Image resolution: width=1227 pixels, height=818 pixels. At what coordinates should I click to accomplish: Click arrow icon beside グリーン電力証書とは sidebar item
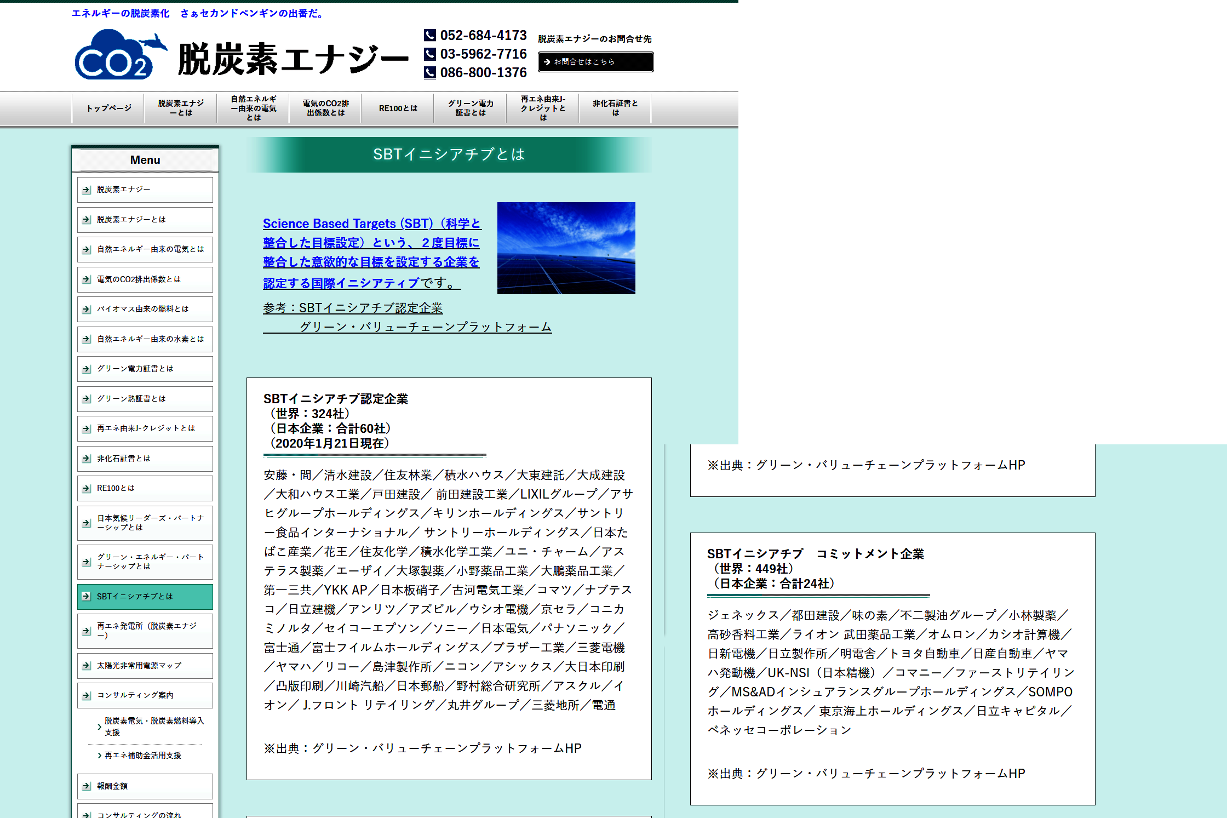(x=87, y=369)
